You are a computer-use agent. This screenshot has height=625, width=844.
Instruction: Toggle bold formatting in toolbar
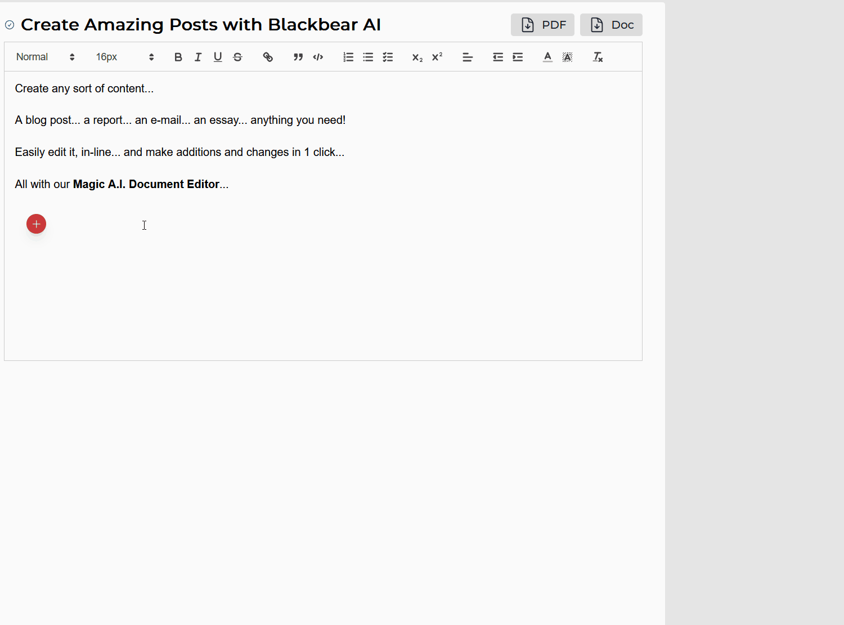tap(178, 57)
